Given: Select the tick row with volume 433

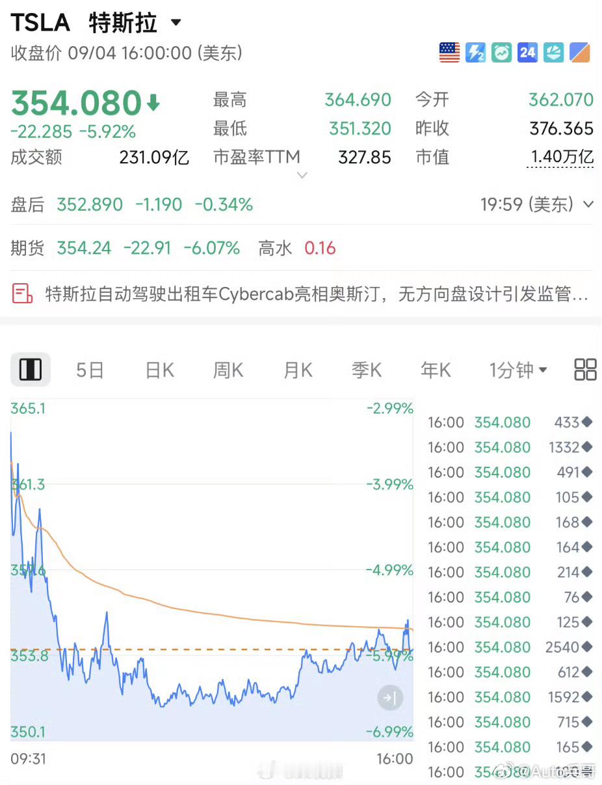Looking at the screenshot, I should [510, 422].
